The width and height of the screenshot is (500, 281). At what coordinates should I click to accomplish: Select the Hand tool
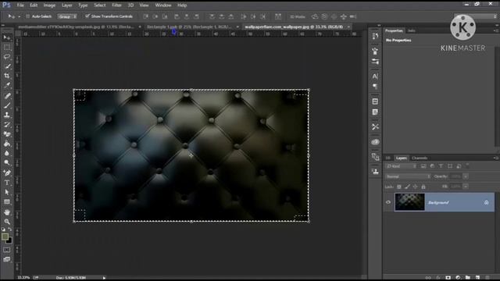point(7,212)
